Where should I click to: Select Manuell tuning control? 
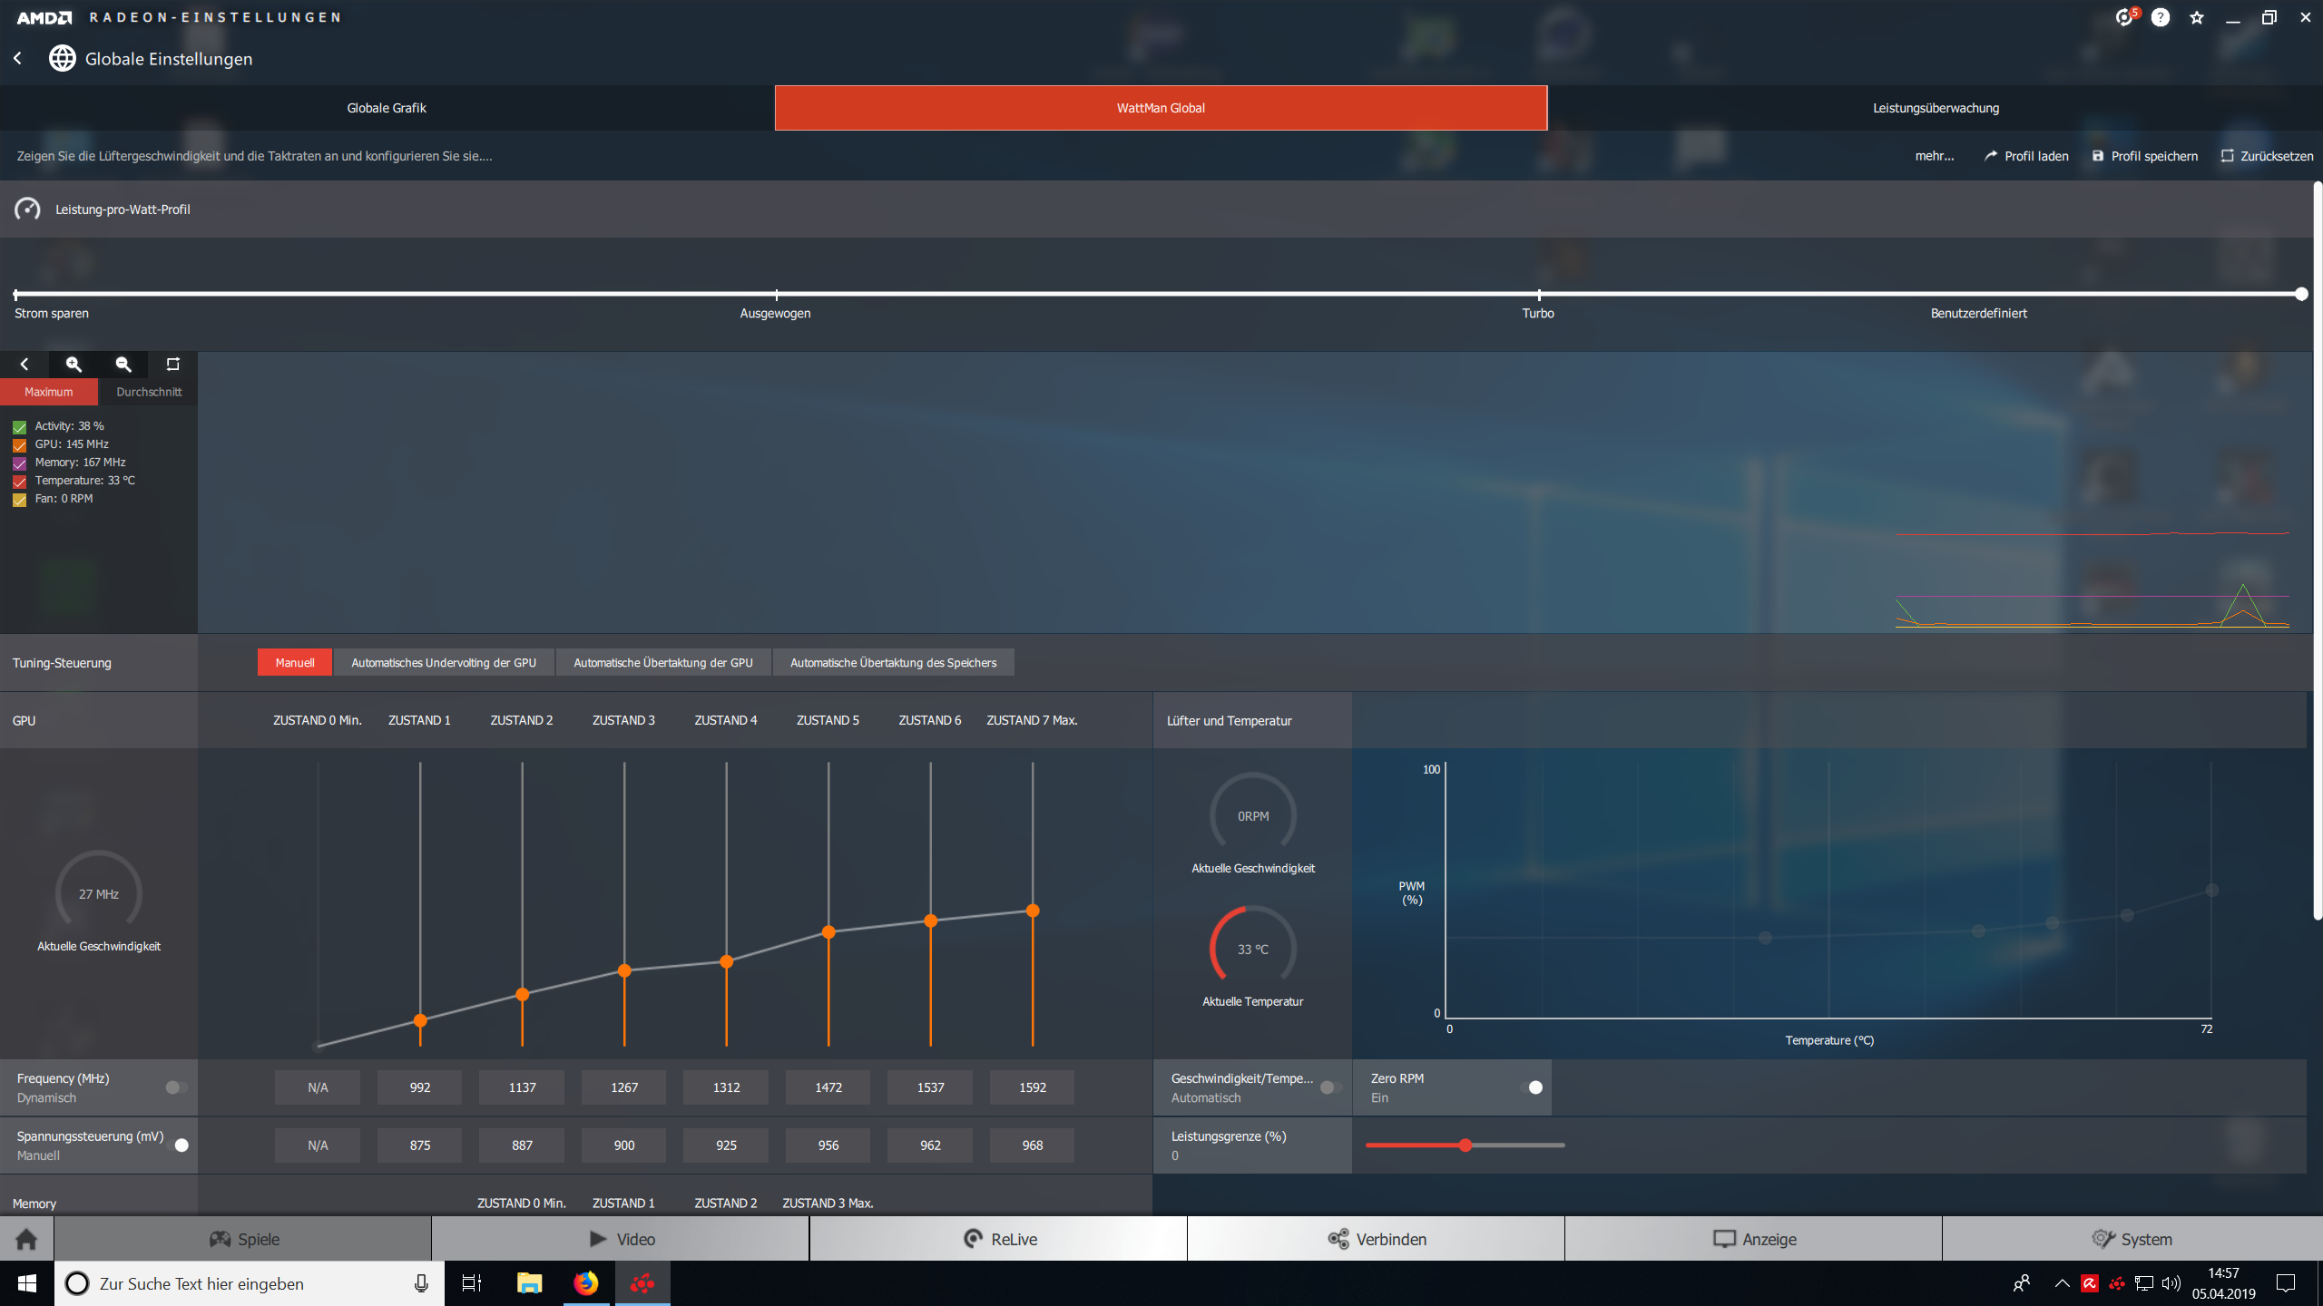(295, 662)
